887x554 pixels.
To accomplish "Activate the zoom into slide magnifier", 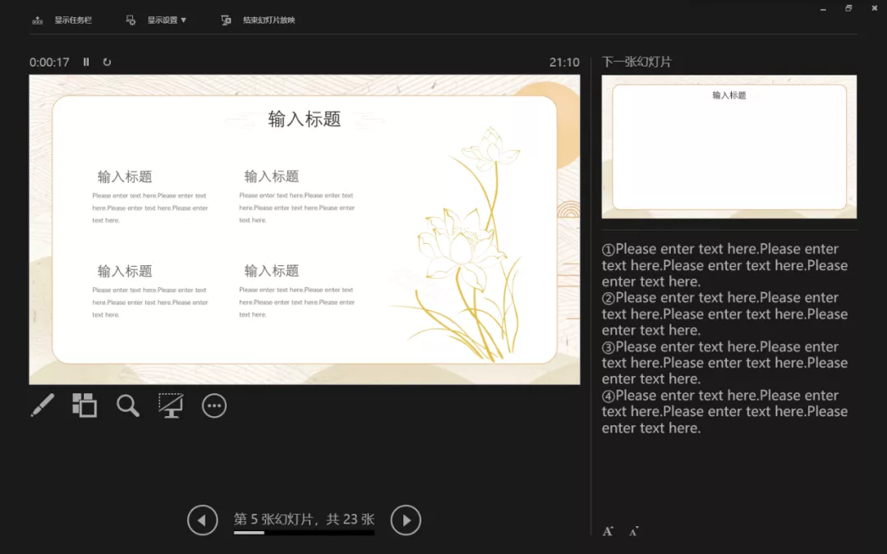I will point(128,405).
